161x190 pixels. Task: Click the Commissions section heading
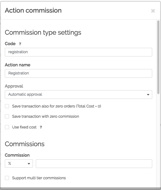click(25, 144)
